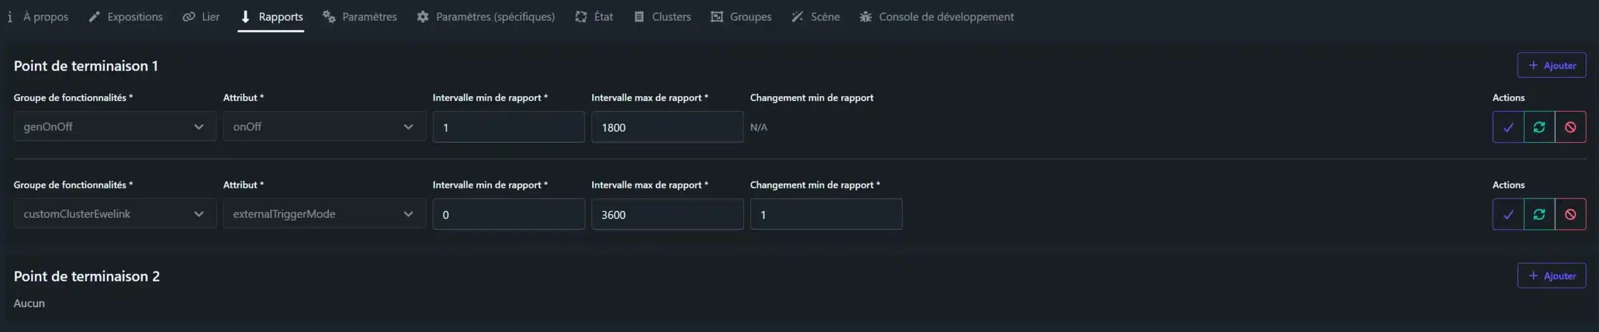
Task: Expand the customClusterEwelink cluster dropdown
Action: [115, 214]
